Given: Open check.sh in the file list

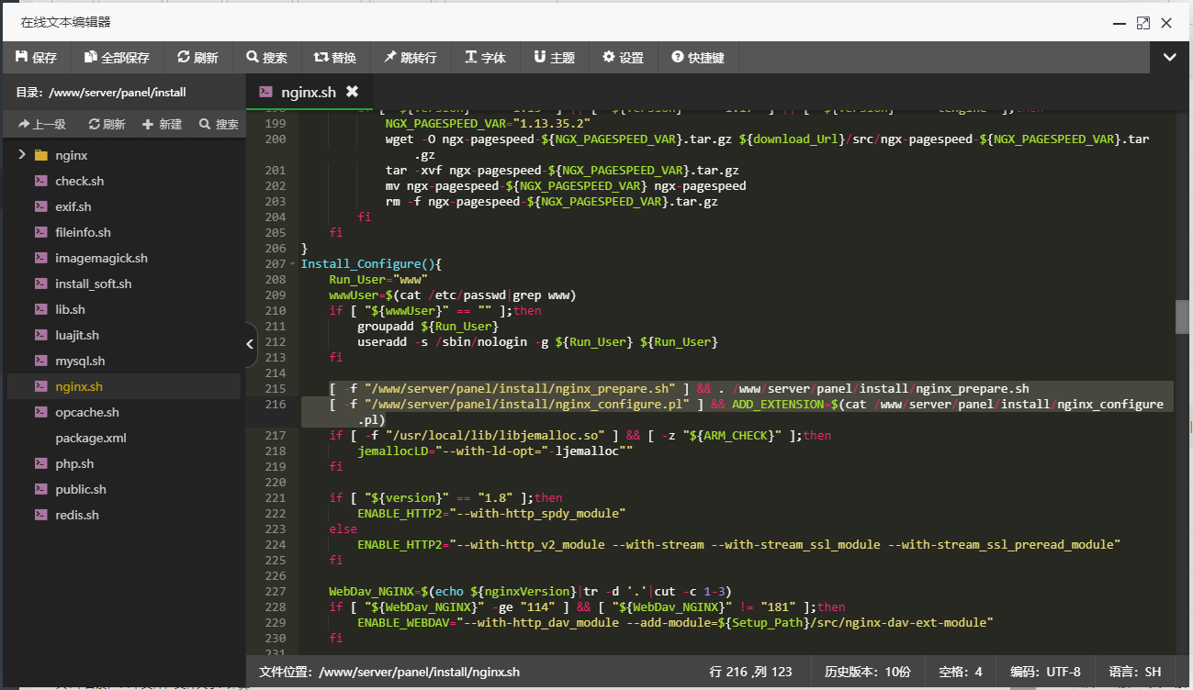Looking at the screenshot, I should pos(79,181).
